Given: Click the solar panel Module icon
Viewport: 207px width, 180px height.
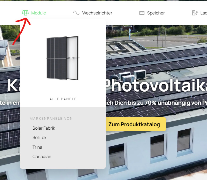Looking at the screenshot, I should (25, 13).
